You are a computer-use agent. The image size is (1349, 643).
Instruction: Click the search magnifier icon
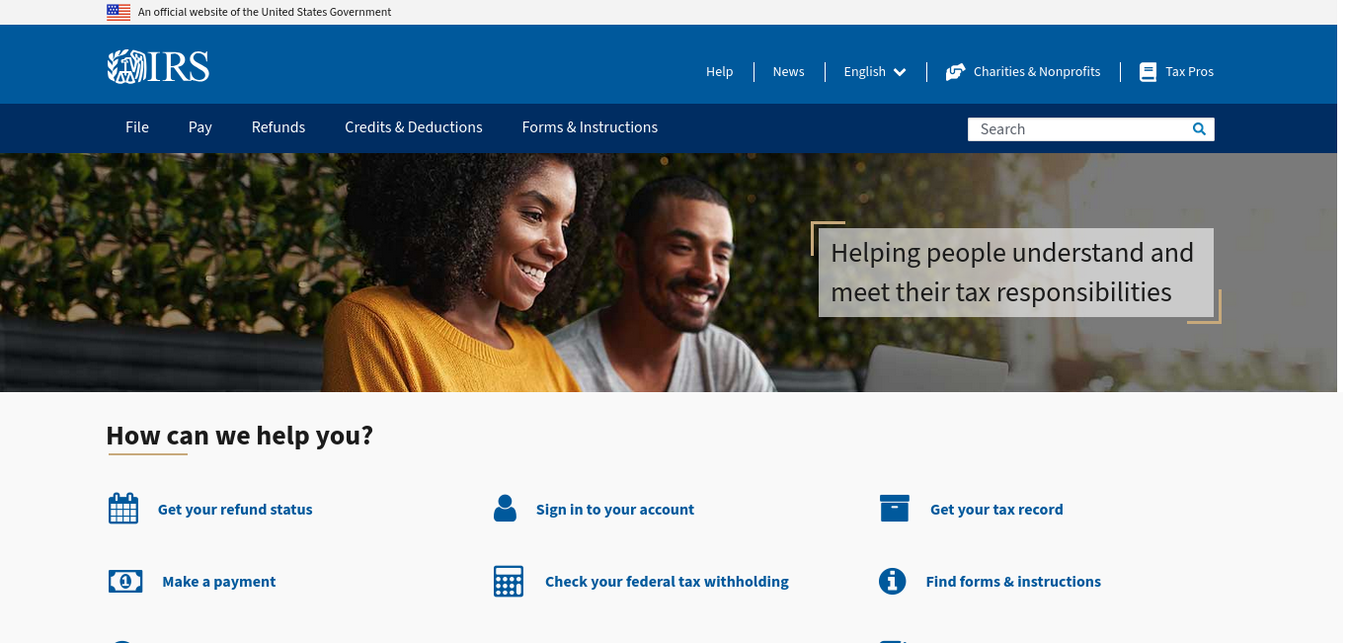pyautogui.click(x=1199, y=128)
